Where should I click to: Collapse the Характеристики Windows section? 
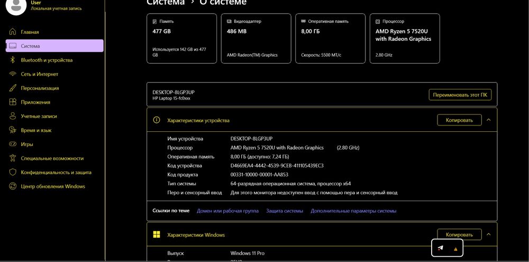tap(488, 234)
